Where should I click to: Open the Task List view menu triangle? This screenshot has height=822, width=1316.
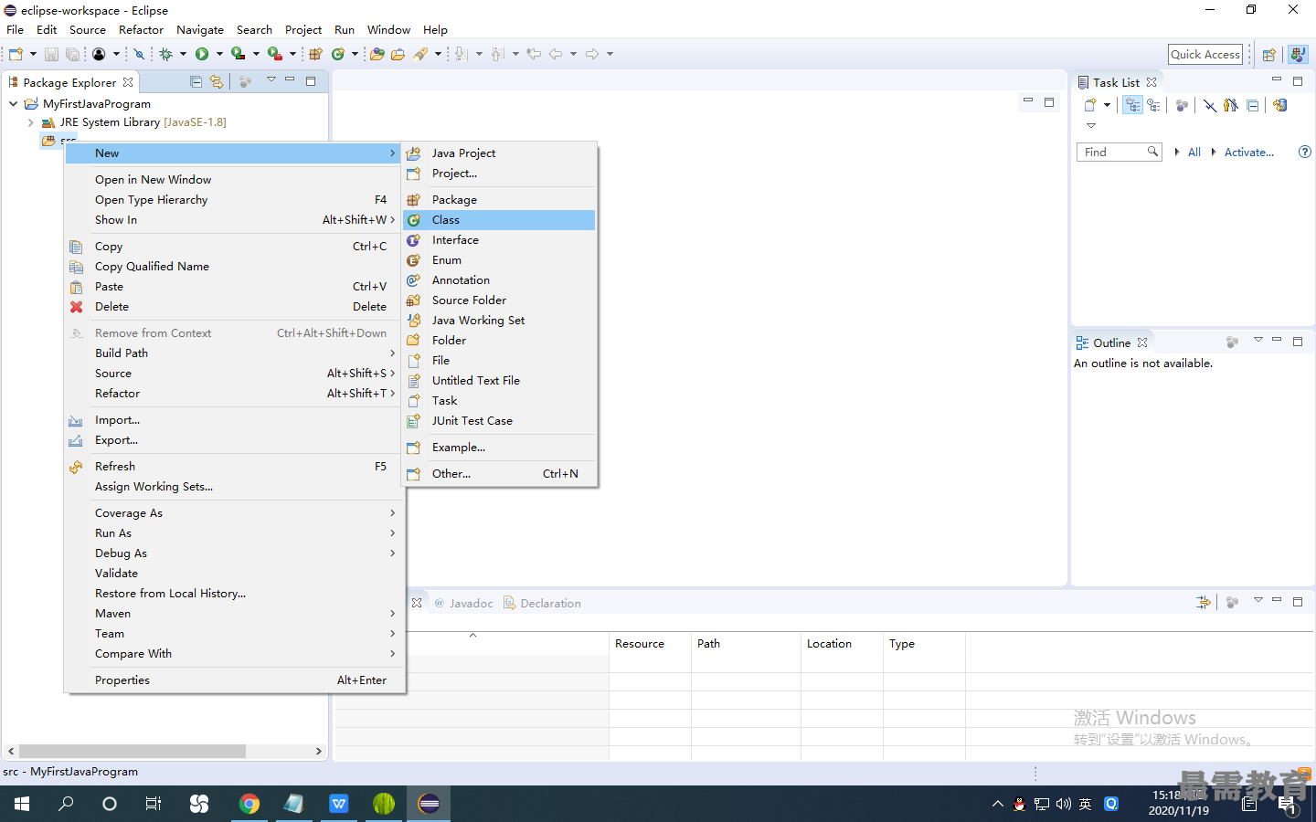(x=1091, y=125)
